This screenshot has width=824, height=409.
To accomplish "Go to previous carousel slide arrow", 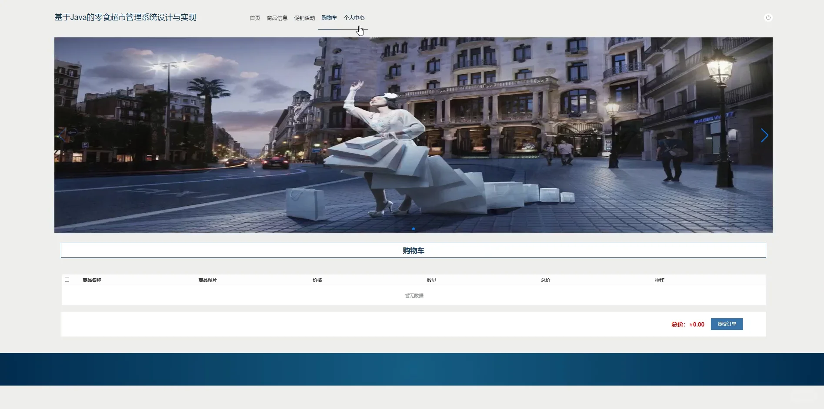I will [62, 135].
